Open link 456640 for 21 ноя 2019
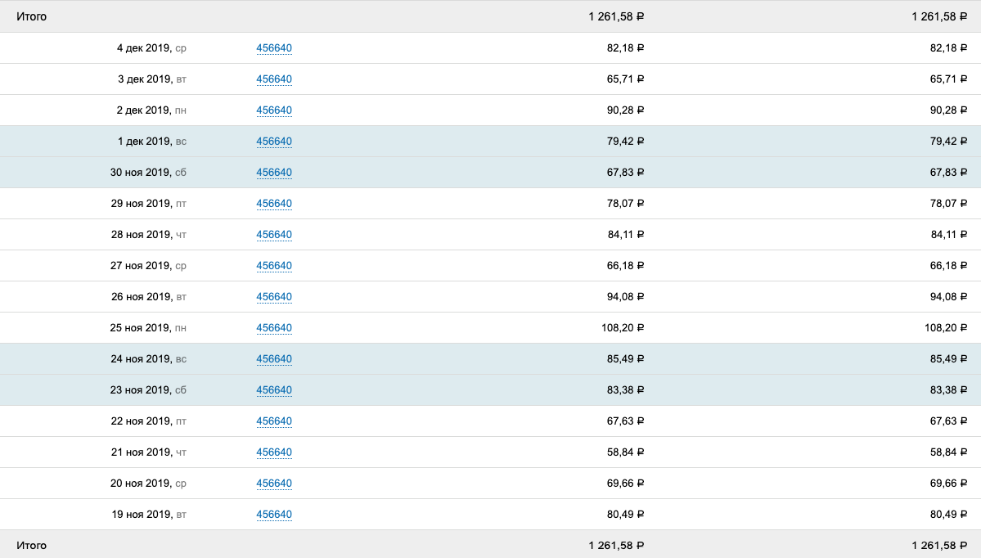The width and height of the screenshot is (981, 558). pos(274,452)
